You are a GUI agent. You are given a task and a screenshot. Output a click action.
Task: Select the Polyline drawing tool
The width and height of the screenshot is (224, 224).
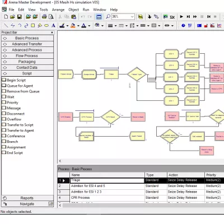click(12, 25)
